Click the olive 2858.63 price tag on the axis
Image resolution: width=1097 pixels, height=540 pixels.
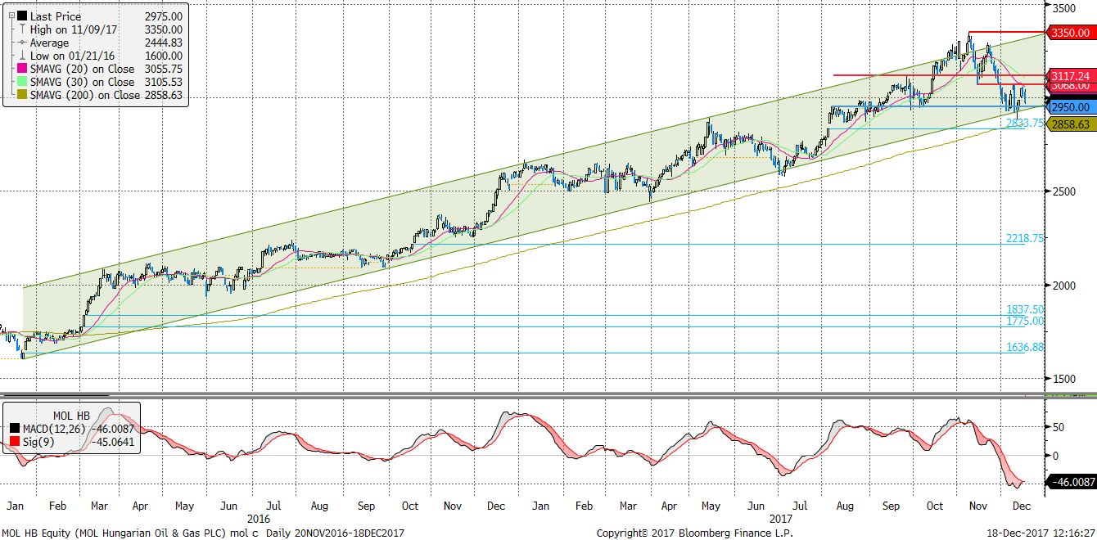1071,124
